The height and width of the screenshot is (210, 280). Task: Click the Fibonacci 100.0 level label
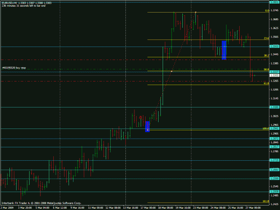point(266,129)
